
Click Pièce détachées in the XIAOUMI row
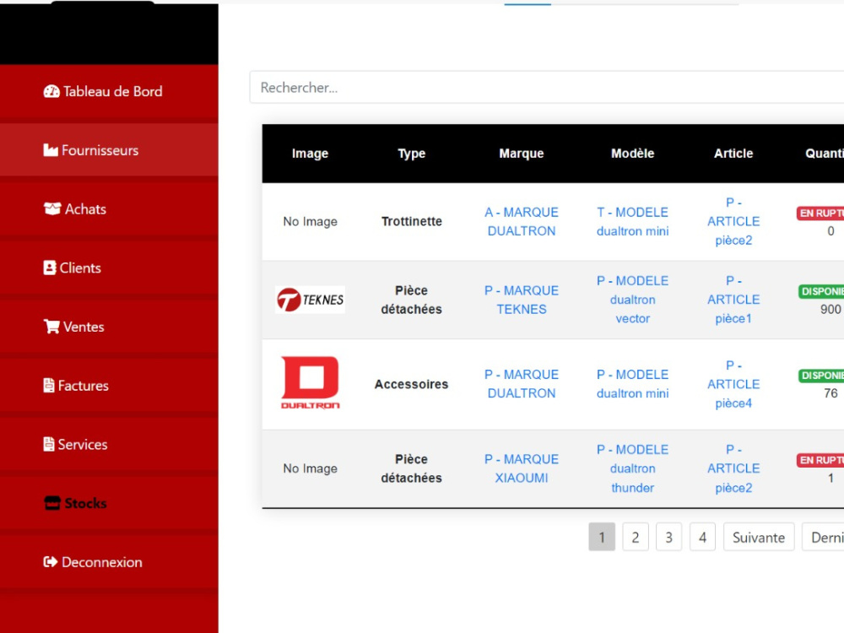click(x=412, y=468)
